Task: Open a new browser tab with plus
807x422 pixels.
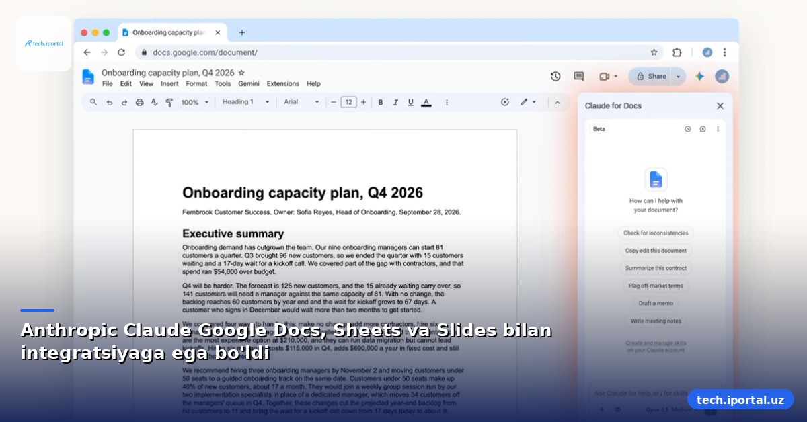Action: point(242,32)
